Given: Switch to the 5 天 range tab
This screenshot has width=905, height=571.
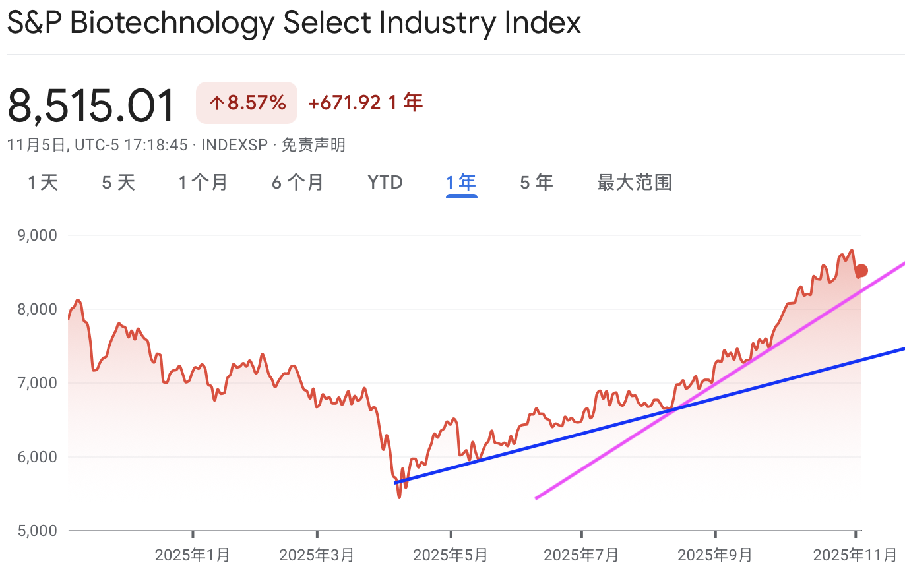Looking at the screenshot, I should 119,183.
